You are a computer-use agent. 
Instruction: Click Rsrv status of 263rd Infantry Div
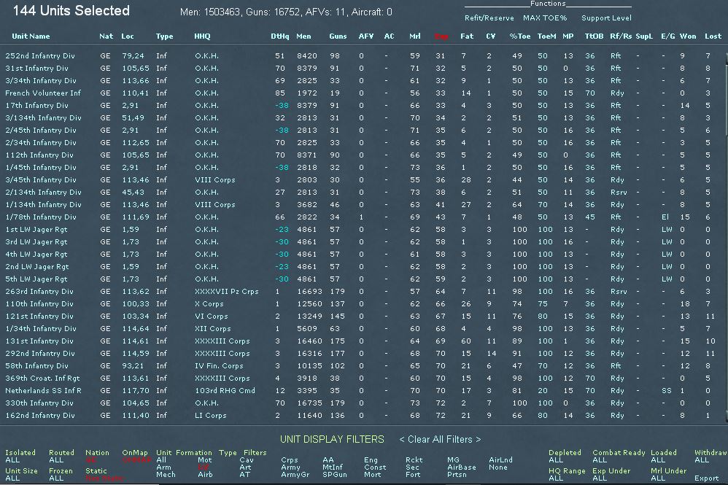point(619,292)
